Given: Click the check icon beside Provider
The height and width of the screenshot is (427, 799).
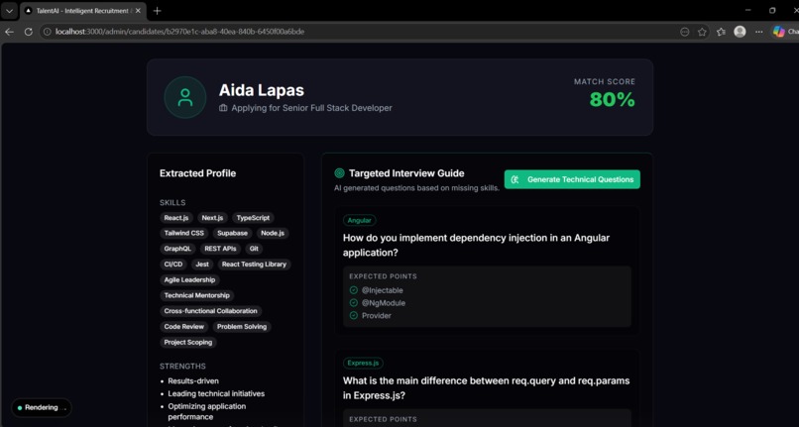Looking at the screenshot, I should coord(354,315).
